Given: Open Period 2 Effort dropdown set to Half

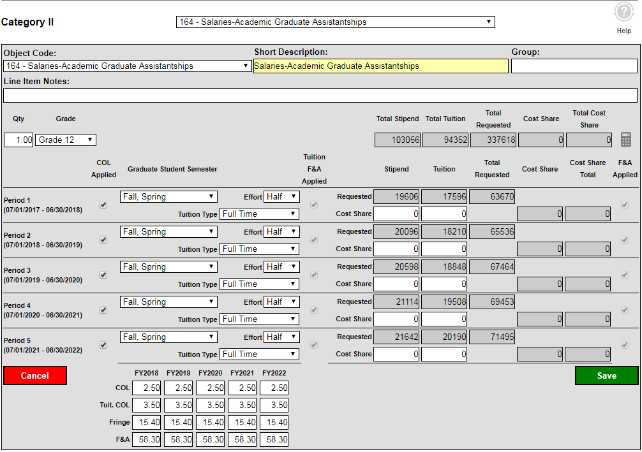Looking at the screenshot, I should pos(281,231).
